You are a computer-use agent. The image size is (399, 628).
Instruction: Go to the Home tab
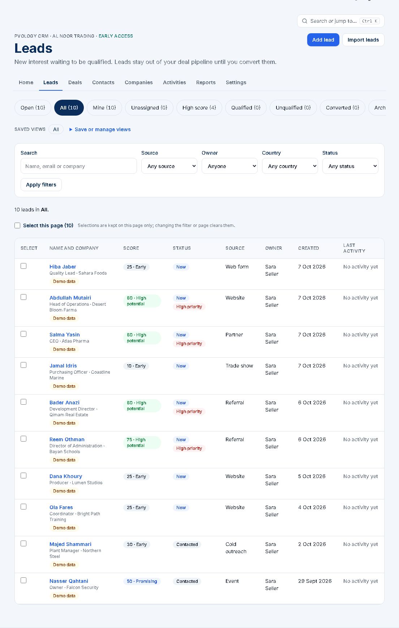[x=26, y=82]
